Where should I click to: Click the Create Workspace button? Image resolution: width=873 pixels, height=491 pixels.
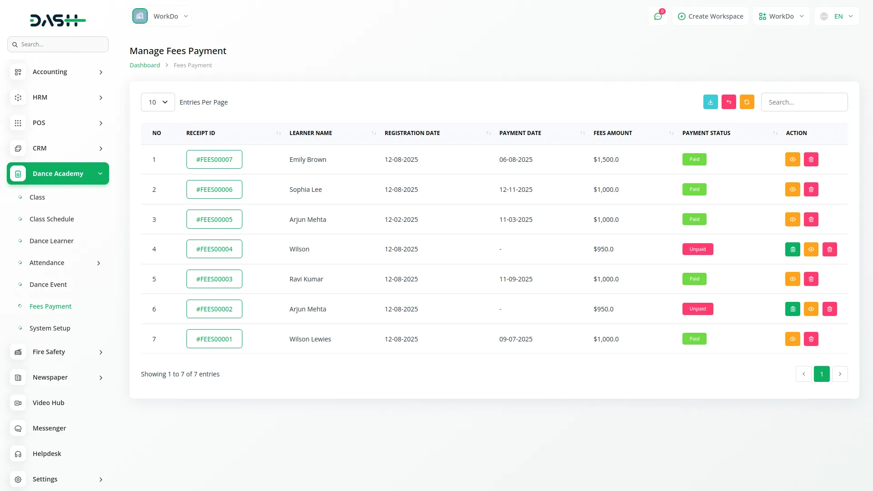click(x=710, y=16)
